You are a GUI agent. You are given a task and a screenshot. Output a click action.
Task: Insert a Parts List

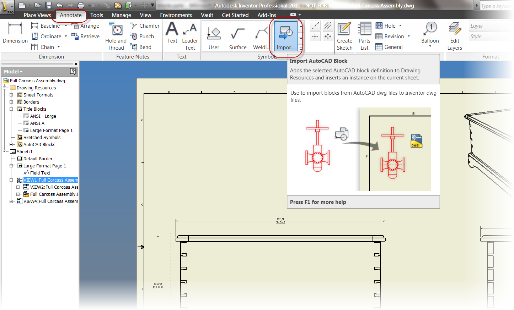[x=364, y=36]
